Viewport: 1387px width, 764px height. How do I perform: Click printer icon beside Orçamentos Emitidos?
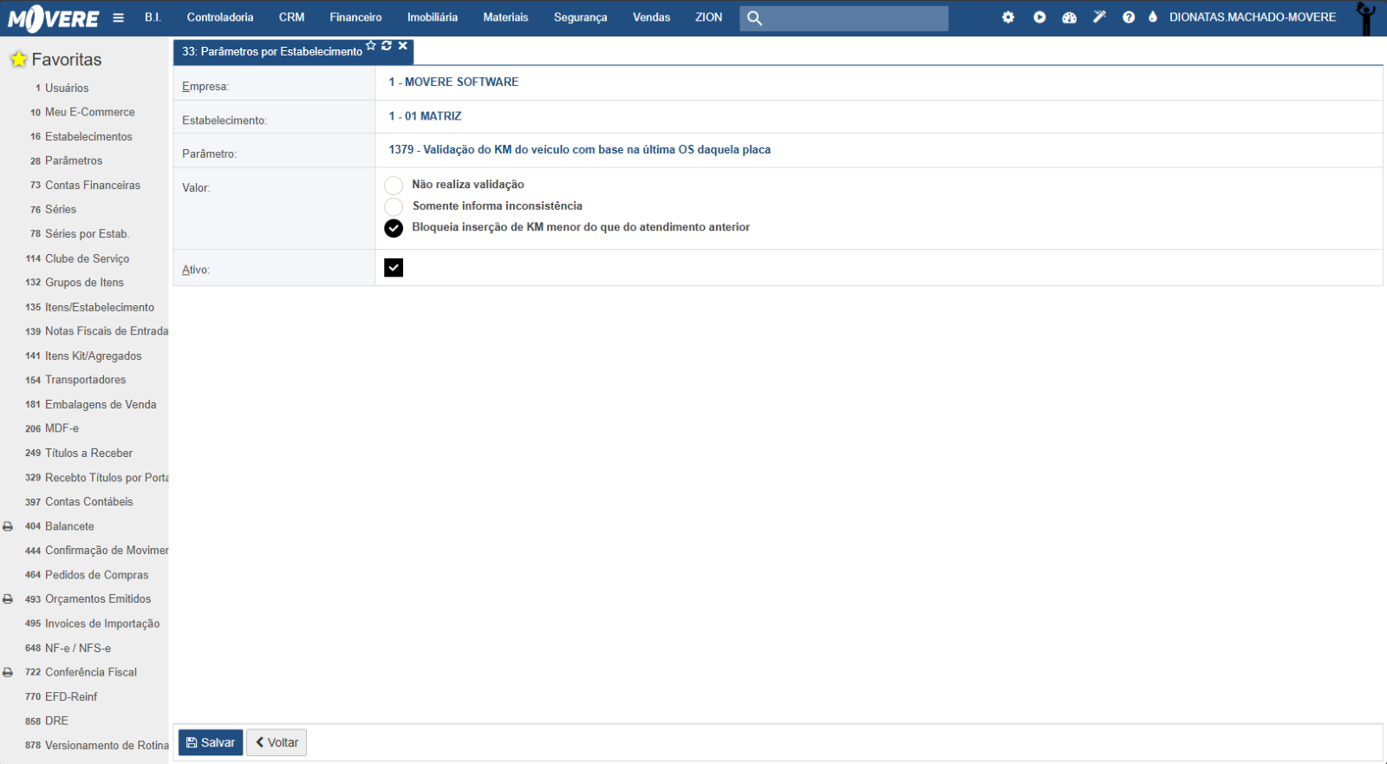point(8,599)
